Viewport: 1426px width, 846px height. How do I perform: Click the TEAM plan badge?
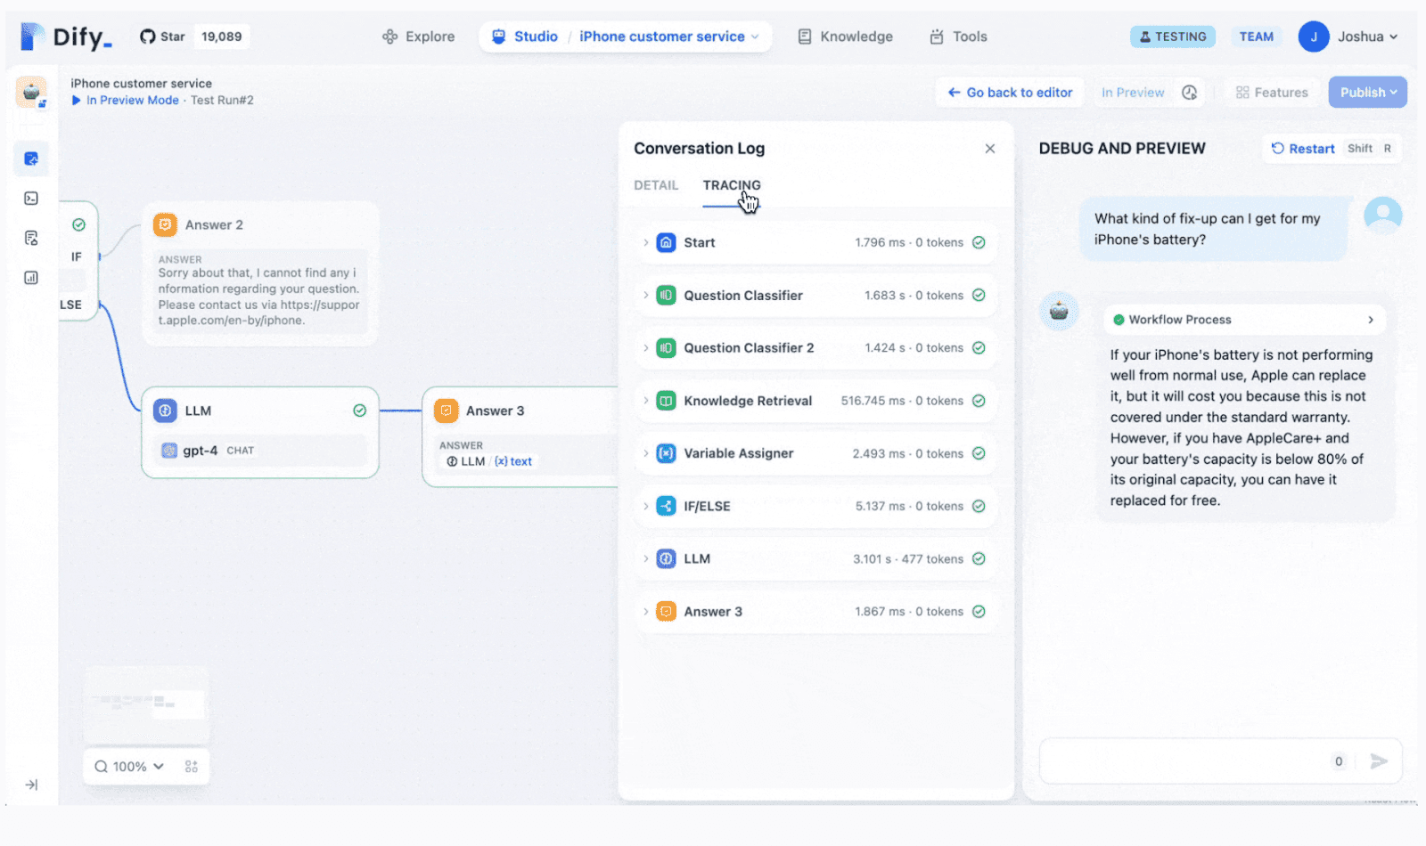pyautogui.click(x=1256, y=37)
